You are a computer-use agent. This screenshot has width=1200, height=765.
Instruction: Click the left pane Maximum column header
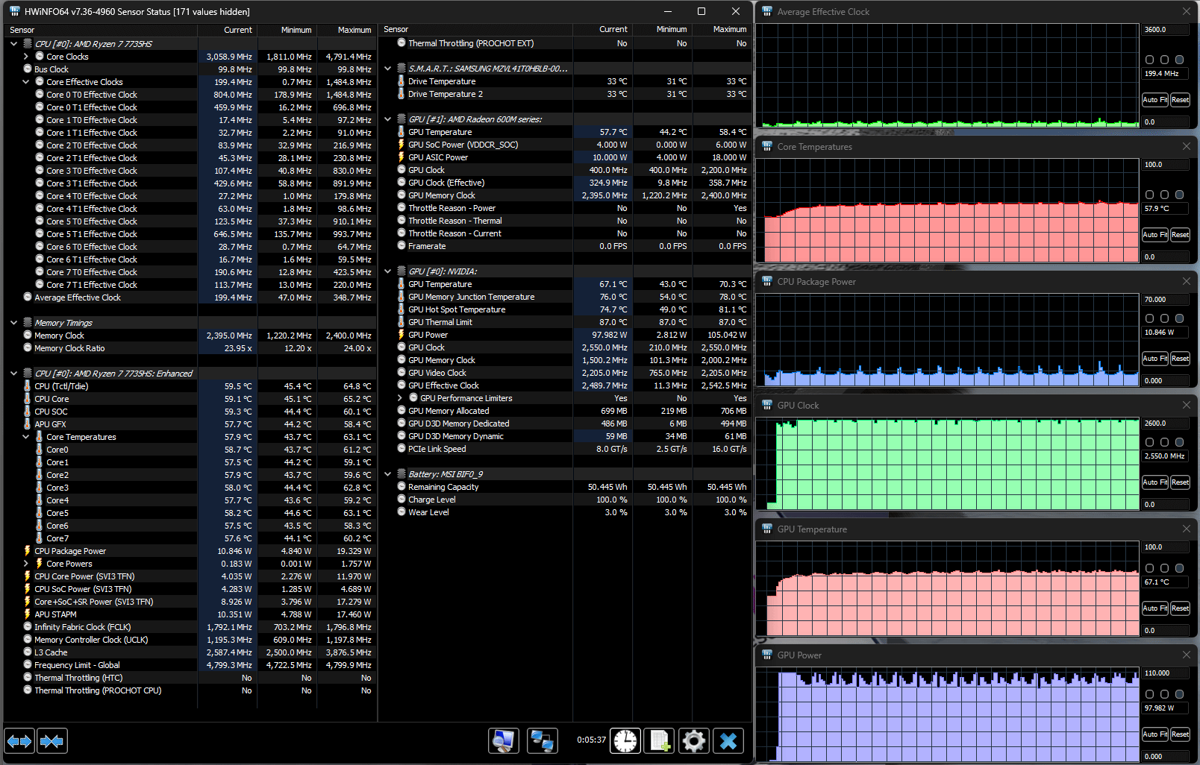pos(346,30)
